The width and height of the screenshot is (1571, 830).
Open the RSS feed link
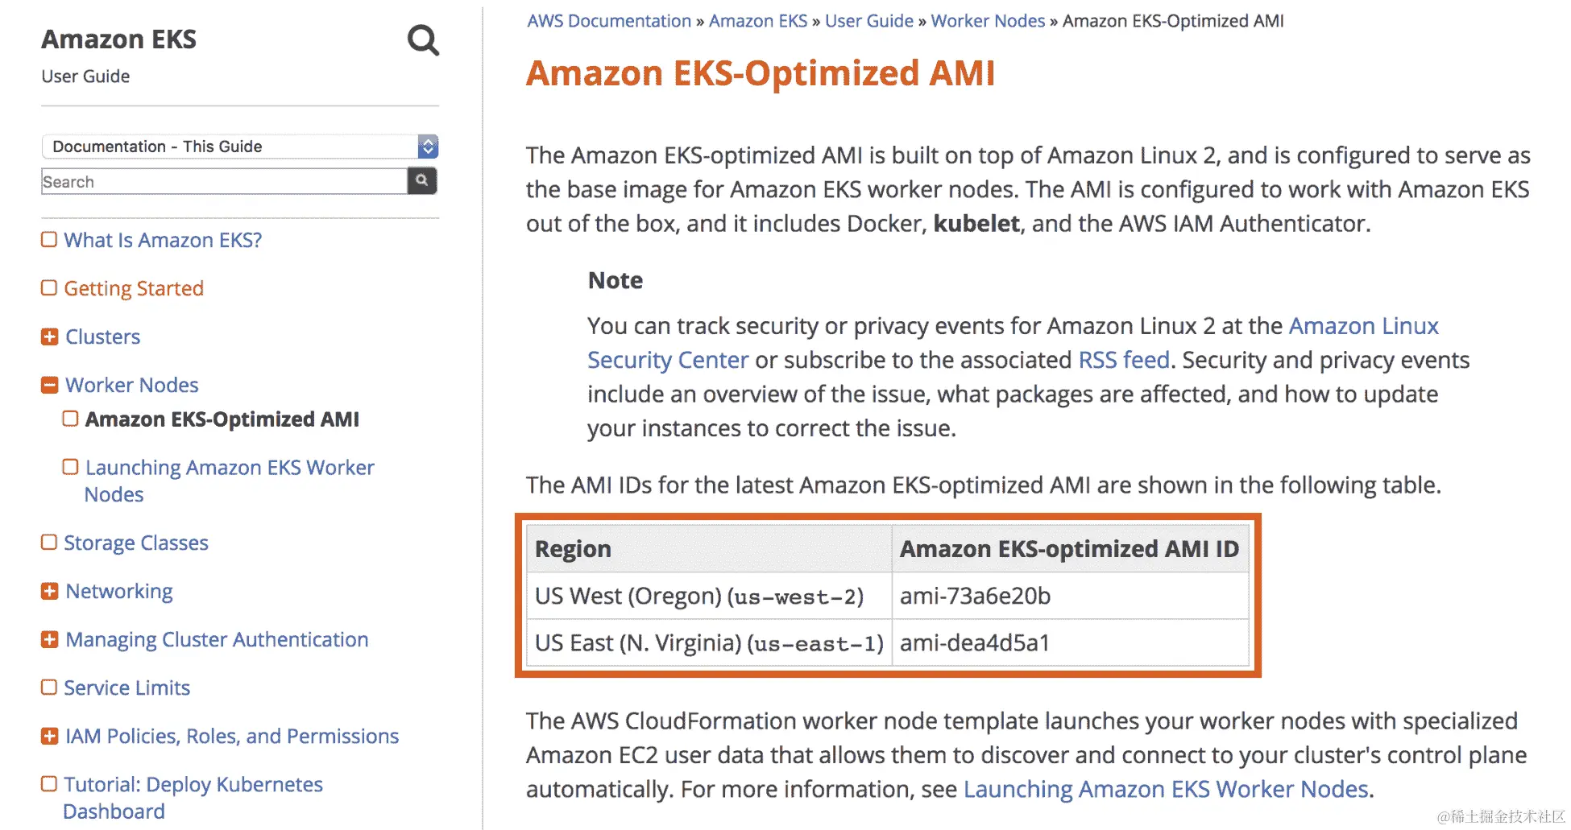1124,360
